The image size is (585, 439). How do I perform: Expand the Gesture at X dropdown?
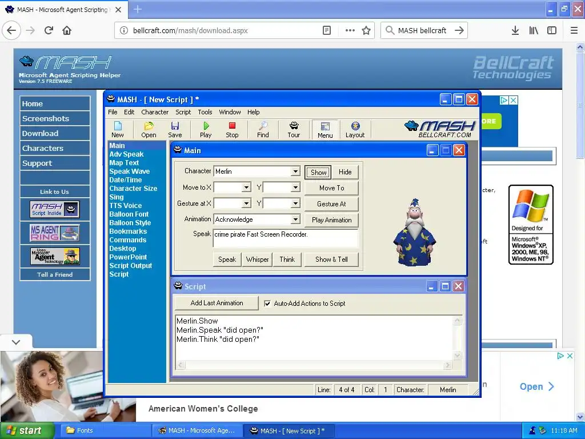tap(246, 203)
